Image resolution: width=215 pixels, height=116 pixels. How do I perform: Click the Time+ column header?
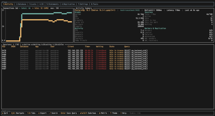[x=88, y=47]
